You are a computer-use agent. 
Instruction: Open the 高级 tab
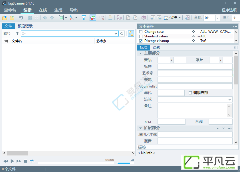pos(157,48)
